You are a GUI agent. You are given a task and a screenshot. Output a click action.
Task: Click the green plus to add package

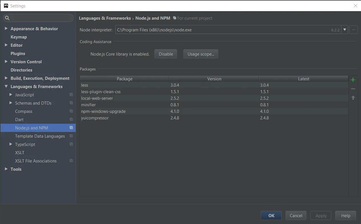point(353,80)
